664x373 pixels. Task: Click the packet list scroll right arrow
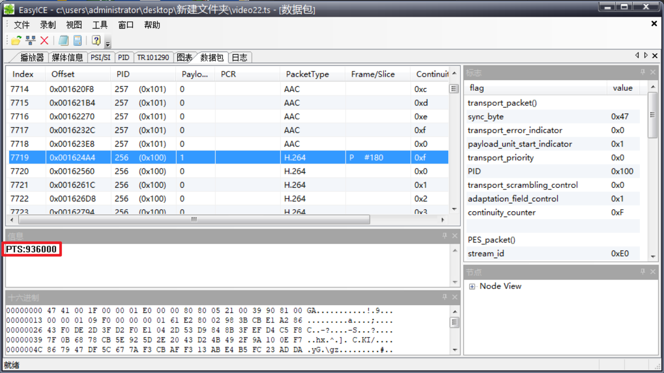point(444,220)
